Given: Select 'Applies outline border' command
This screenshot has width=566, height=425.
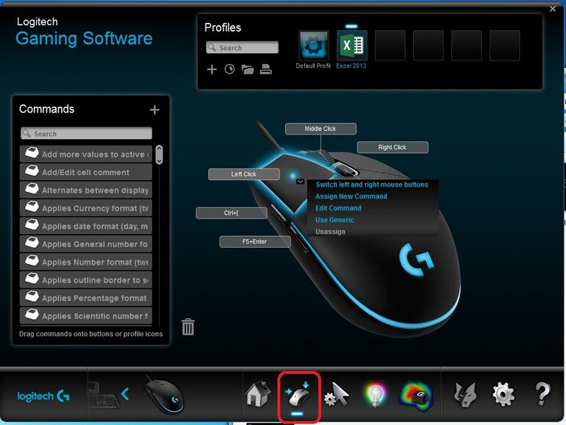Looking at the screenshot, I should tap(86, 280).
